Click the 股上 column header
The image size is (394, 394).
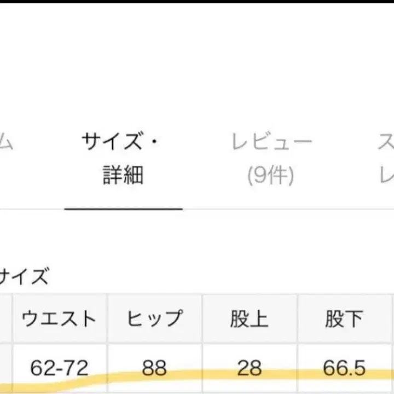[x=250, y=318]
